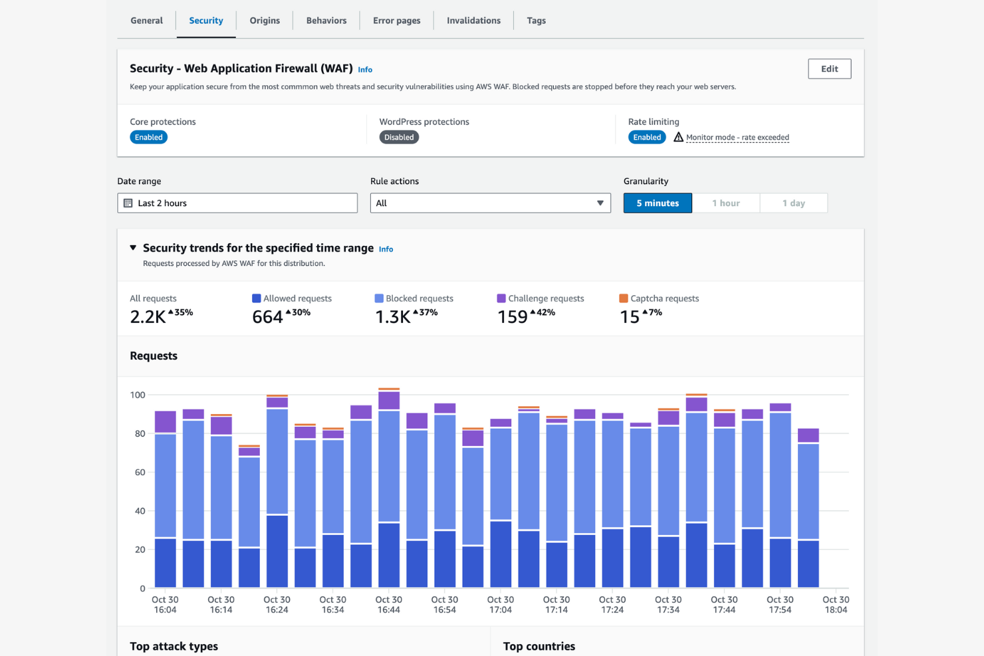Click the collapse triangle for Security trends
The image size is (984, 656).
tap(132, 247)
